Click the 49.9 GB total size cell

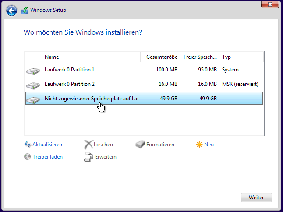coord(169,99)
